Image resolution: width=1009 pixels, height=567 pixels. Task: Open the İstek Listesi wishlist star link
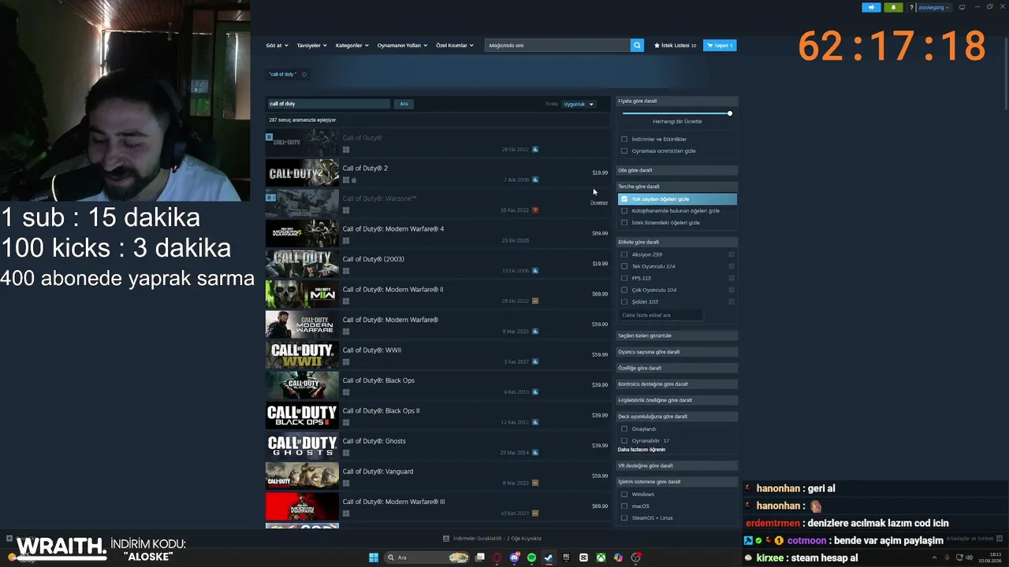[675, 46]
